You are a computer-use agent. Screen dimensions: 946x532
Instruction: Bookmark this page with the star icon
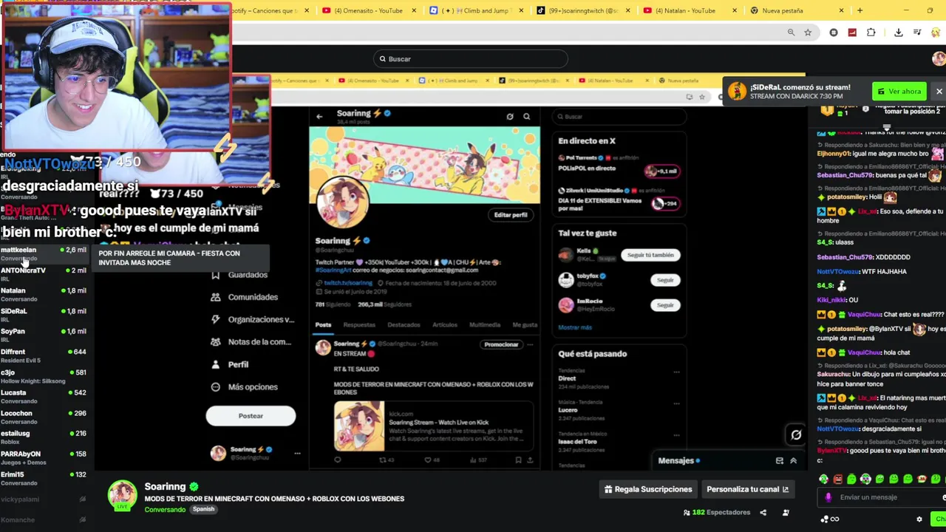[808, 33]
